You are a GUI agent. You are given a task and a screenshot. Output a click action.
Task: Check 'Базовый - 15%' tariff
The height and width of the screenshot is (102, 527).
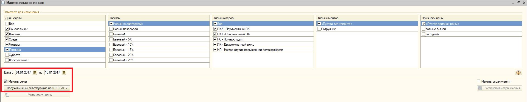pyautogui.click(x=111, y=50)
